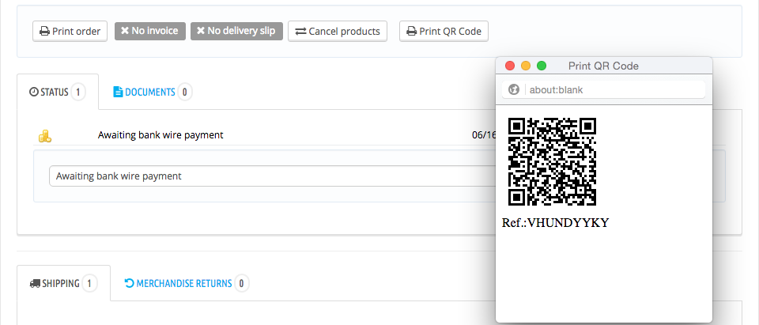Close the Print QR Code popup window
This screenshot has height=325, width=759.
(510, 66)
